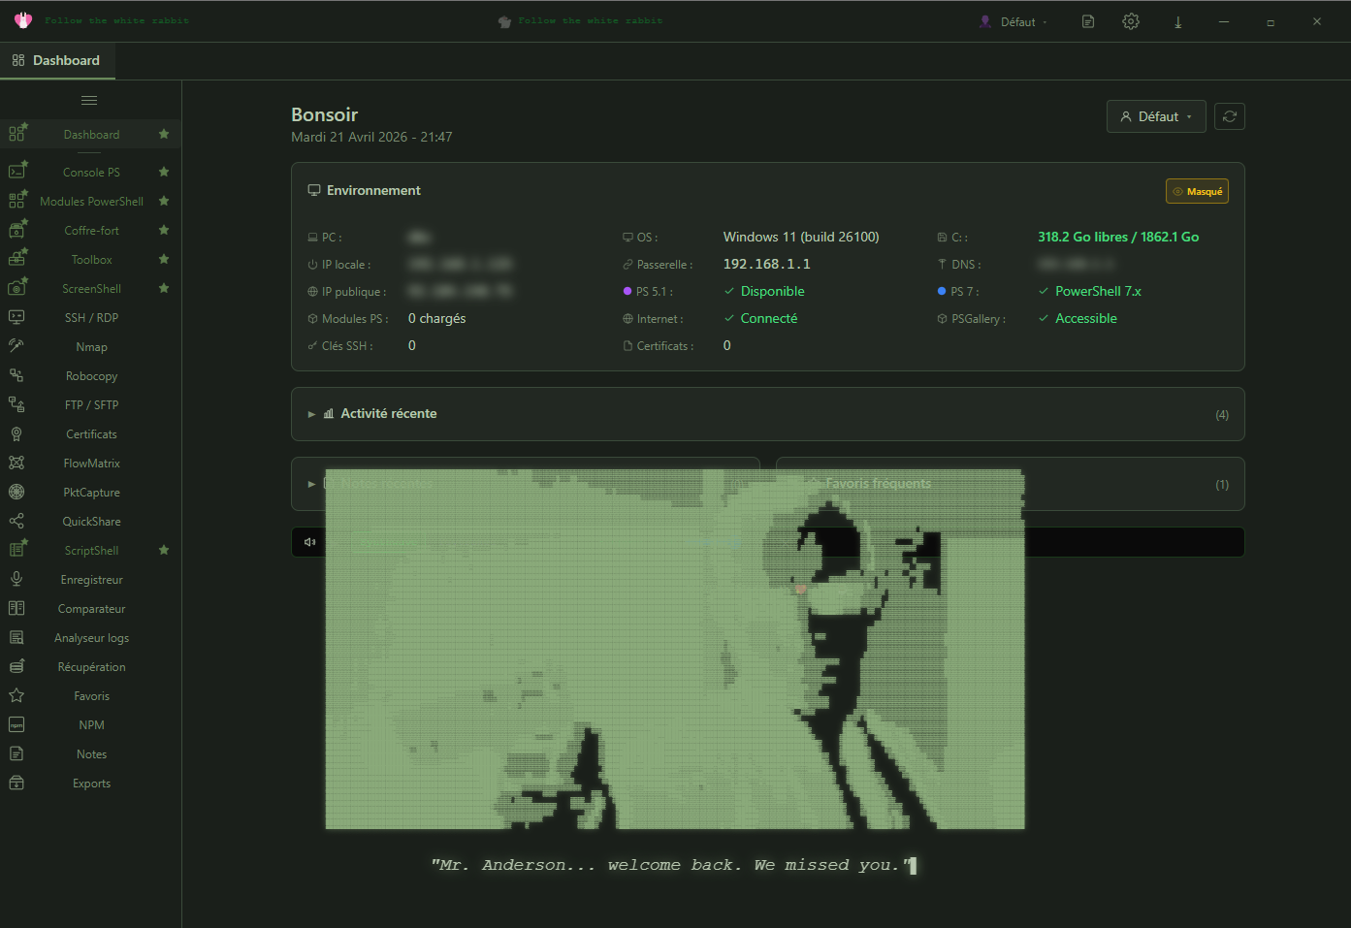Open the Certificats module
This screenshot has width=1351, height=928.
tap(91, 434)
